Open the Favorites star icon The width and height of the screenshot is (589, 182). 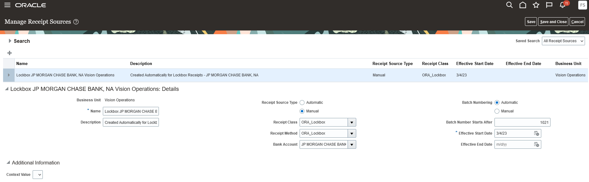pos(536,5)
